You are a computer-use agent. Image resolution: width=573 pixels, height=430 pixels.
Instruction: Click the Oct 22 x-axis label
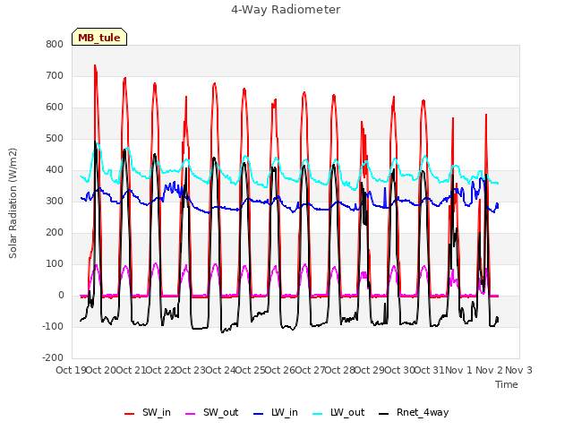[x=161, y=370]
